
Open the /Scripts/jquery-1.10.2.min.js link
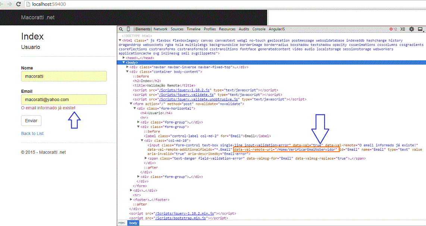click(x=185, y=213)
